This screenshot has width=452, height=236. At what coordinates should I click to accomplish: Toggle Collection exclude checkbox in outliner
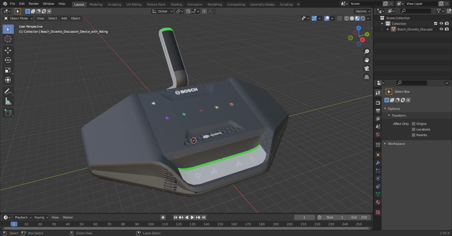436,23
